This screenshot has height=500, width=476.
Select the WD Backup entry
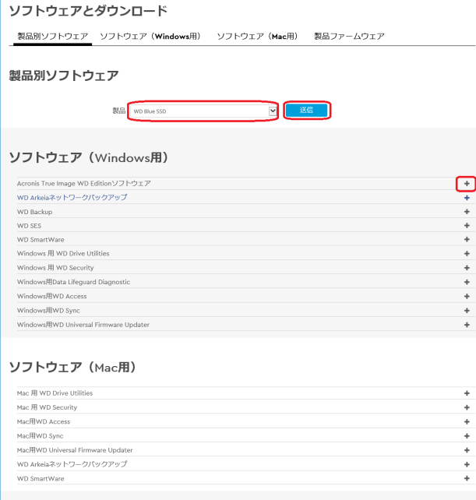pyautogui.click(x=34, y=212)
